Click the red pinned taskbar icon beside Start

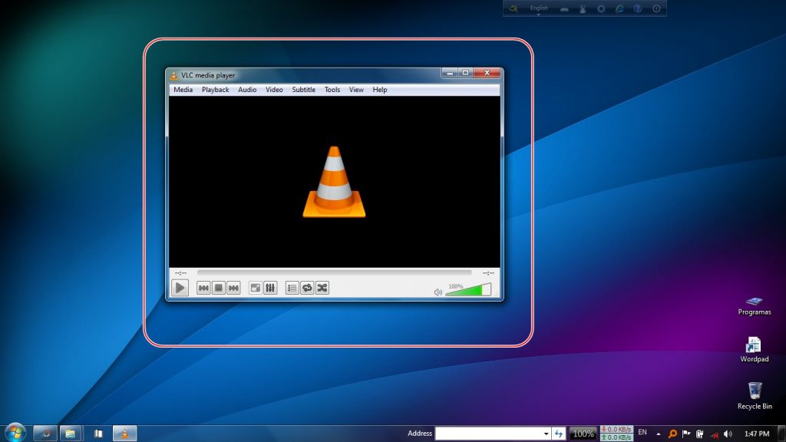[45, 434]
